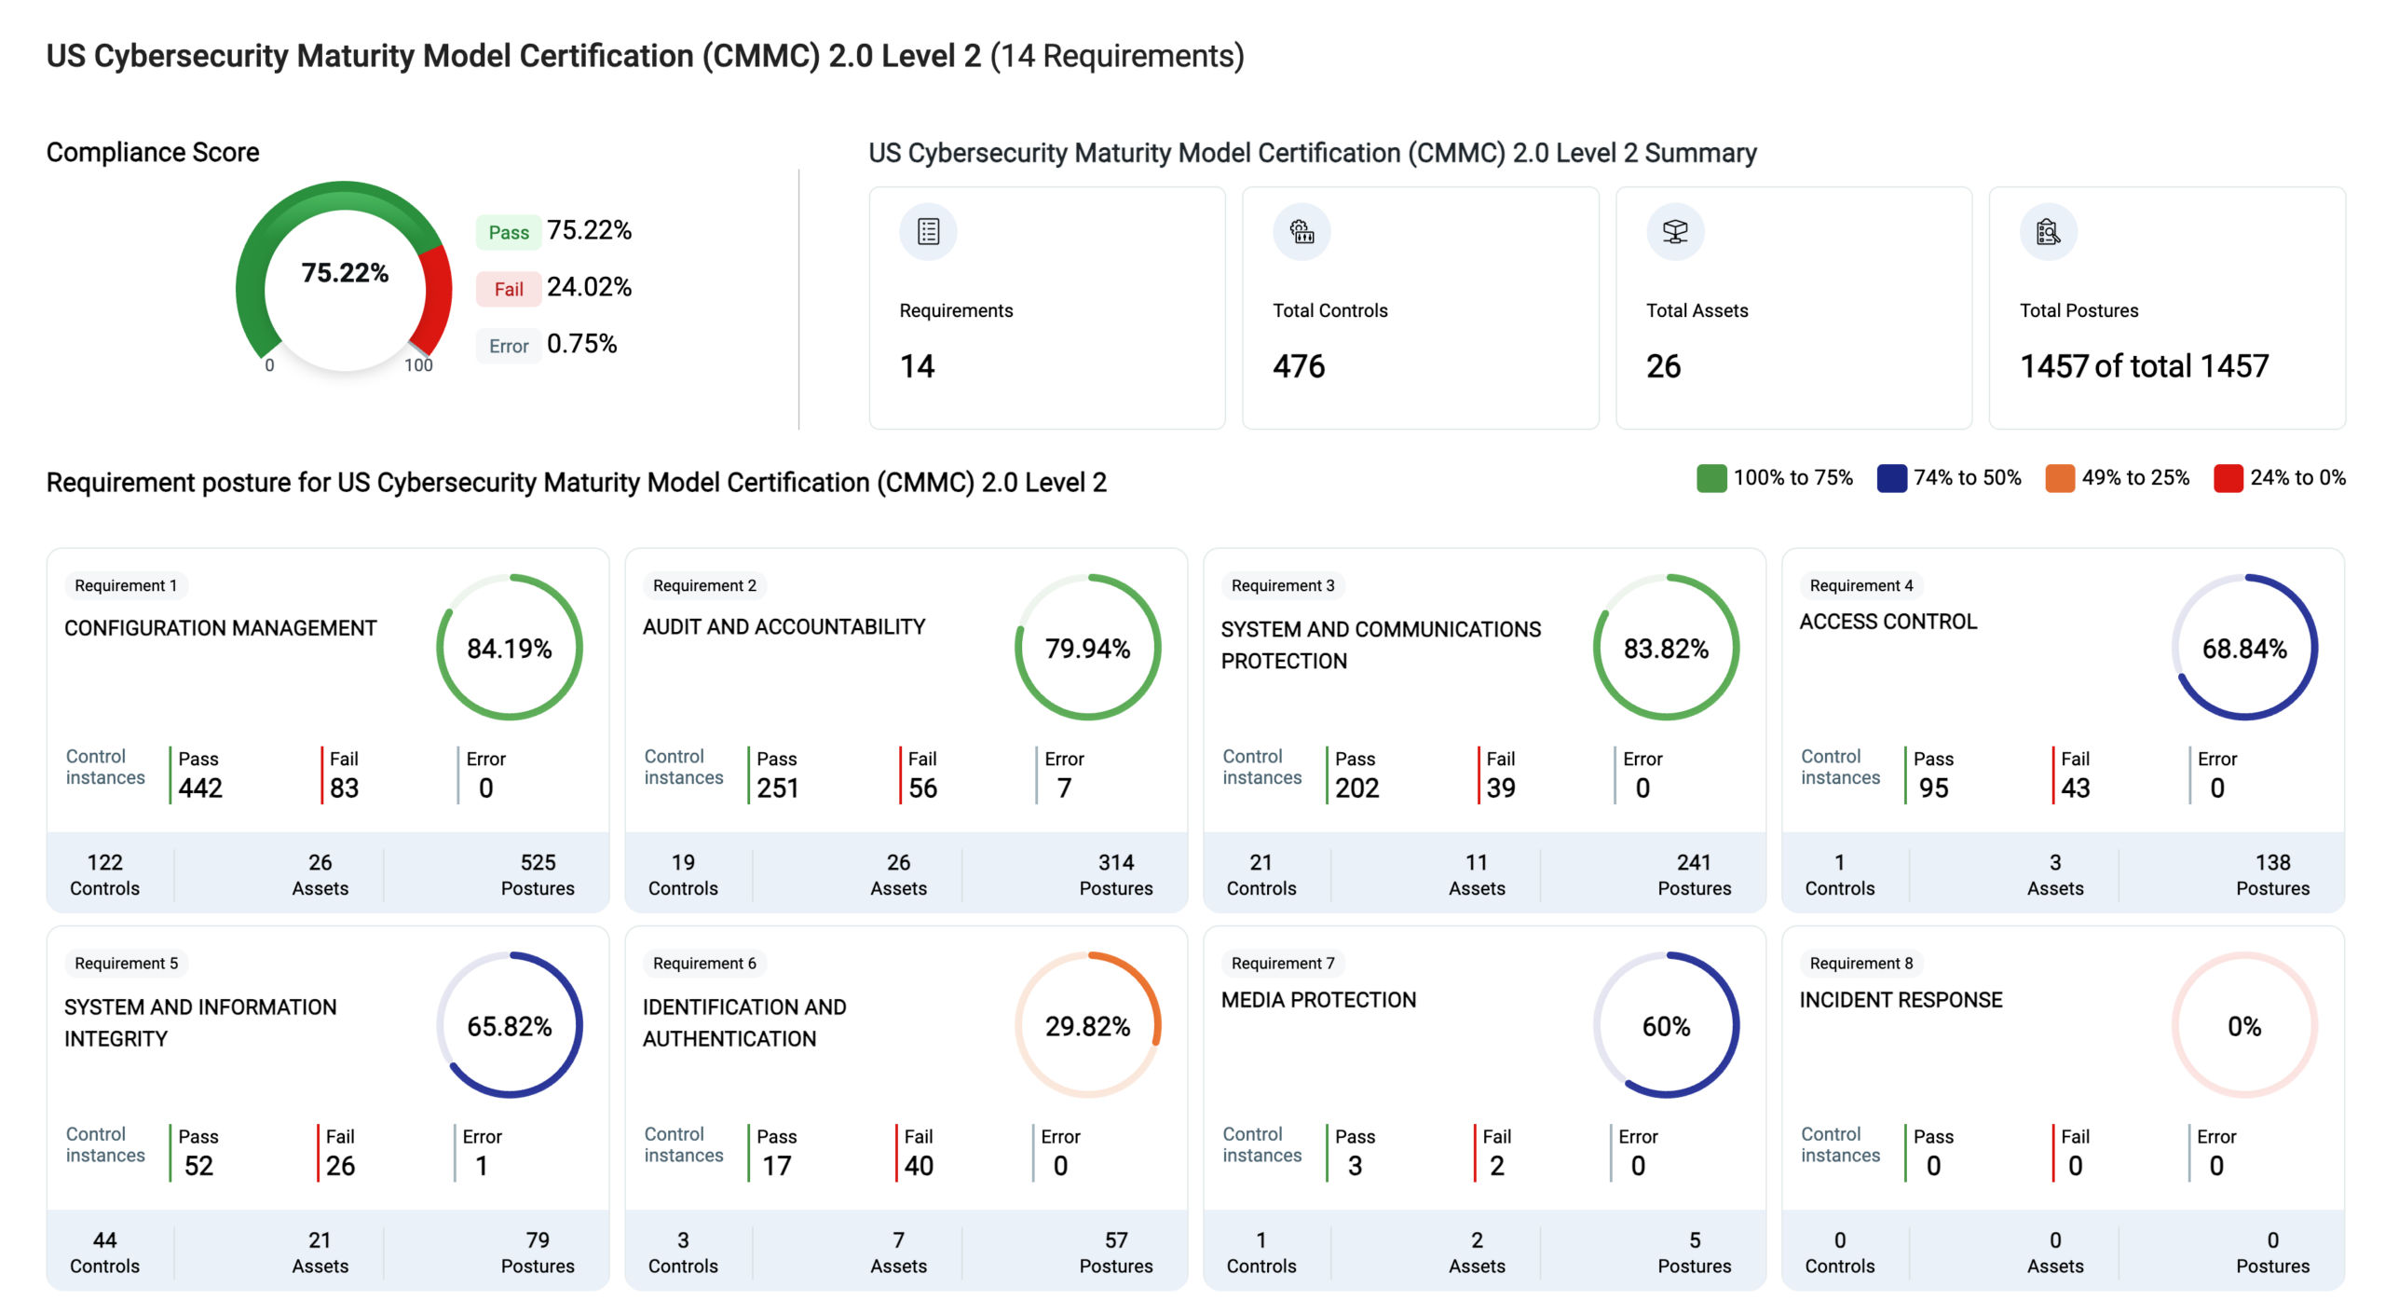
Task: Open the Requirement 7 tag
Action: coord(1283,963)
